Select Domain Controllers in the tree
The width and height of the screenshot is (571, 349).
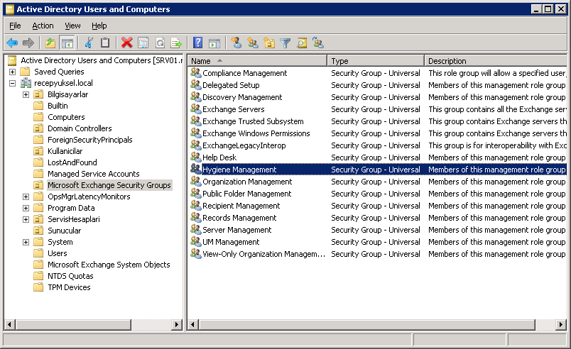[x=80, y=128]
